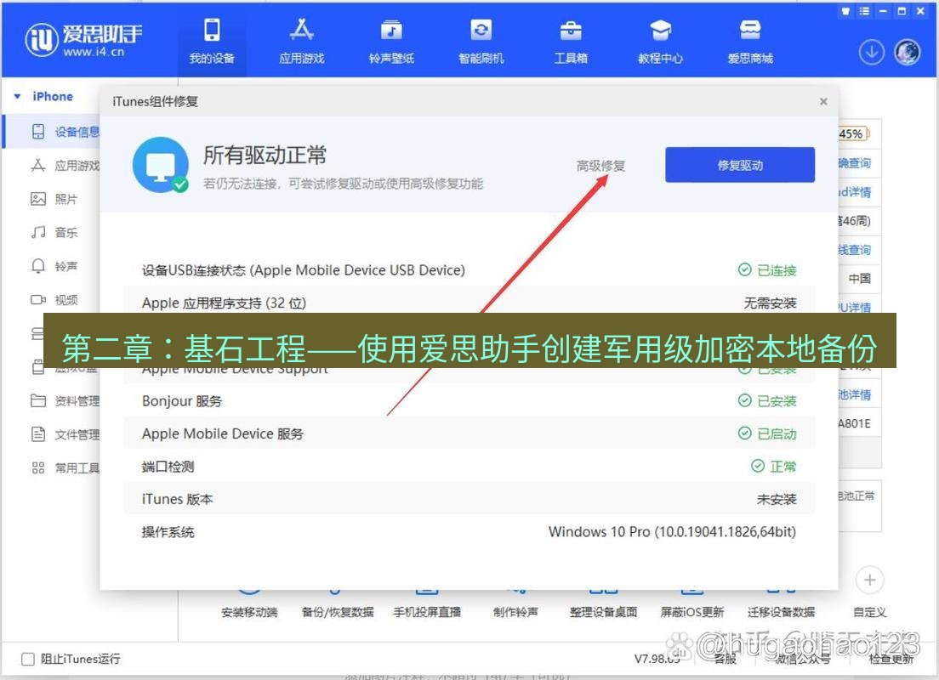This screenshot has height=680, width=939.
Task: Open the 我的设备 tab
Action: (x=212, y=41)
